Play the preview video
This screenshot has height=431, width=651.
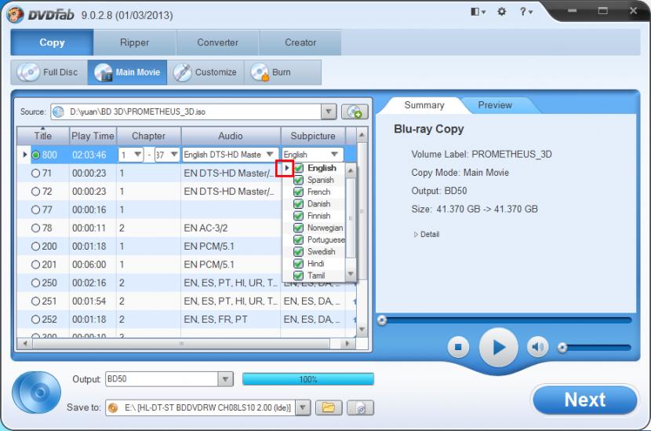point(498,347)
